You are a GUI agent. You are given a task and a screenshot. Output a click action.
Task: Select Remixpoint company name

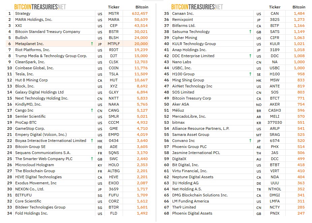tap(183, 20)
